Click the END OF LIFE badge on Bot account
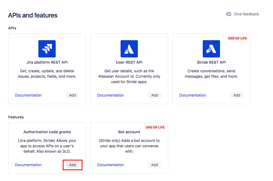Screen dimensions: 273x181 click(x=155, y=127)
